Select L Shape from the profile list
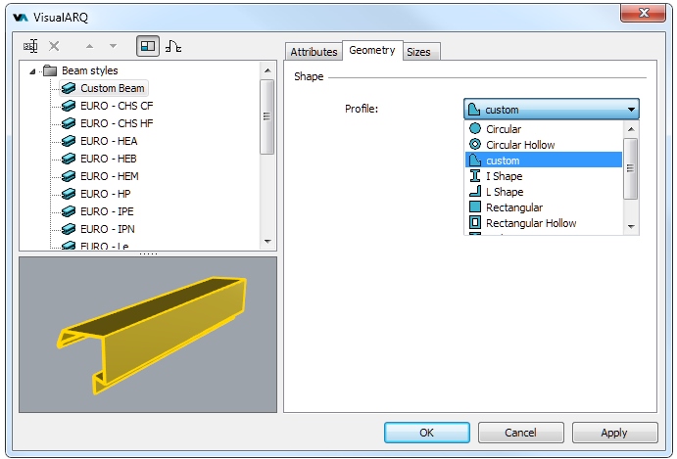The width and height of the screenshot is (677, 459). 504,192
